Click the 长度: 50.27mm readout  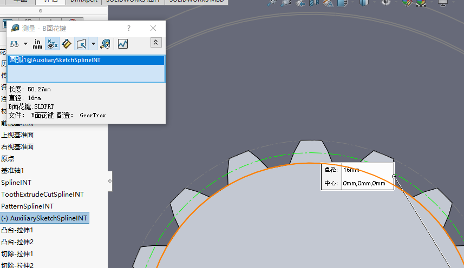30,89
